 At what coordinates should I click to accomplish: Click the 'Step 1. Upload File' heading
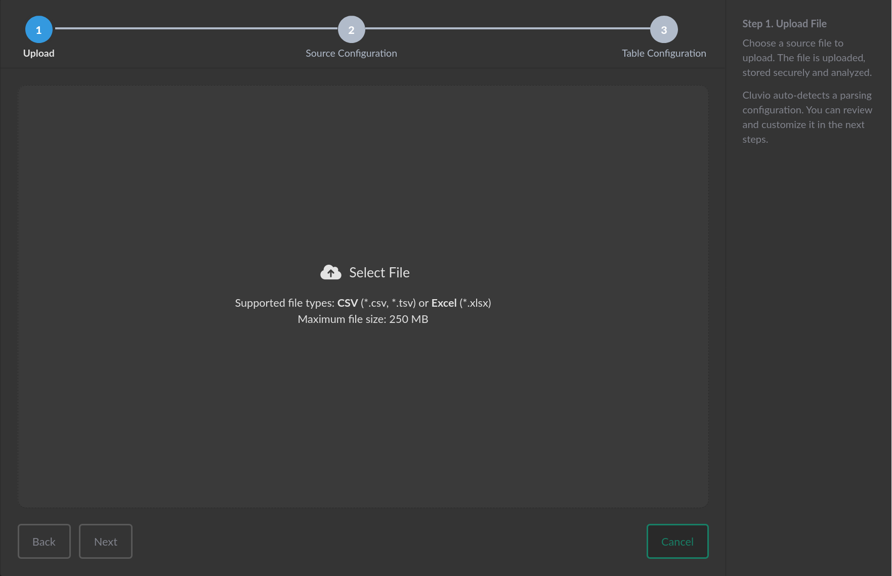coord(784,24)
